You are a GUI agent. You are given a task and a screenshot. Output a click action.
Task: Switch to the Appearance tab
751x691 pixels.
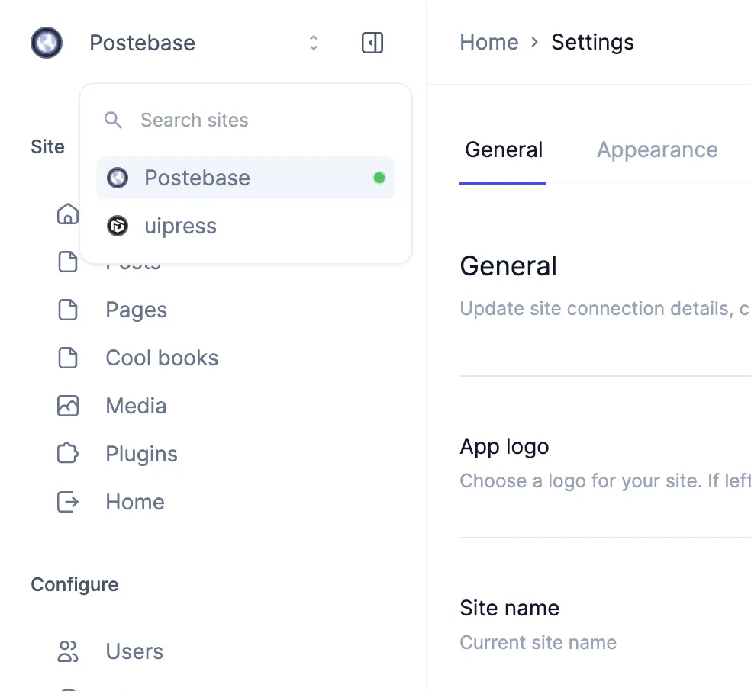click(x=657, y=149)
